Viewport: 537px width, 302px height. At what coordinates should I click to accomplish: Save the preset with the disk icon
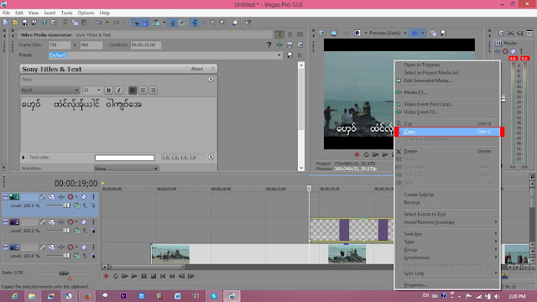pyautogui.click(x=289, y=55)
